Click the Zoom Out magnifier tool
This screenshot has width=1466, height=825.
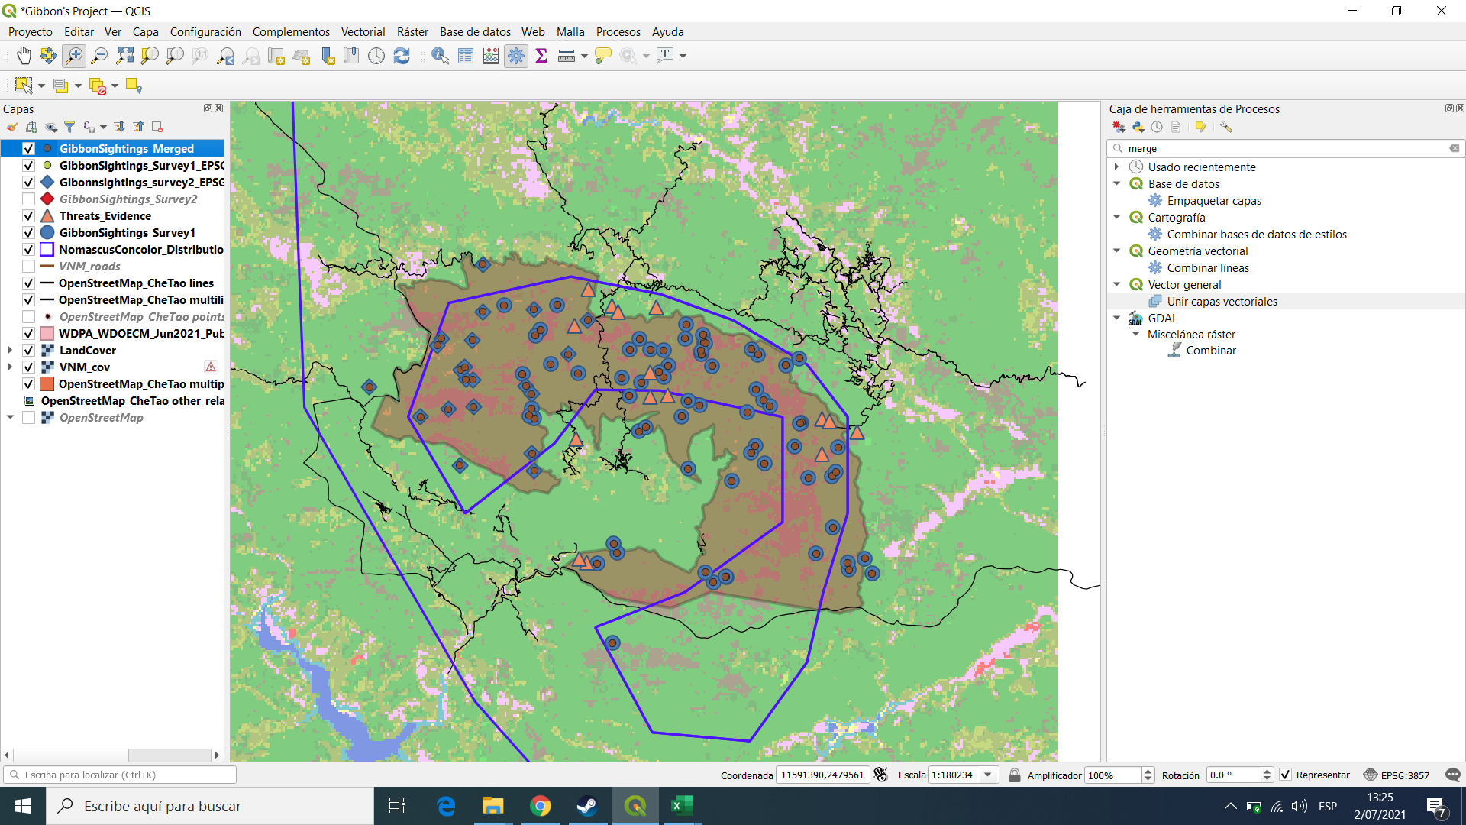[99, 56]
